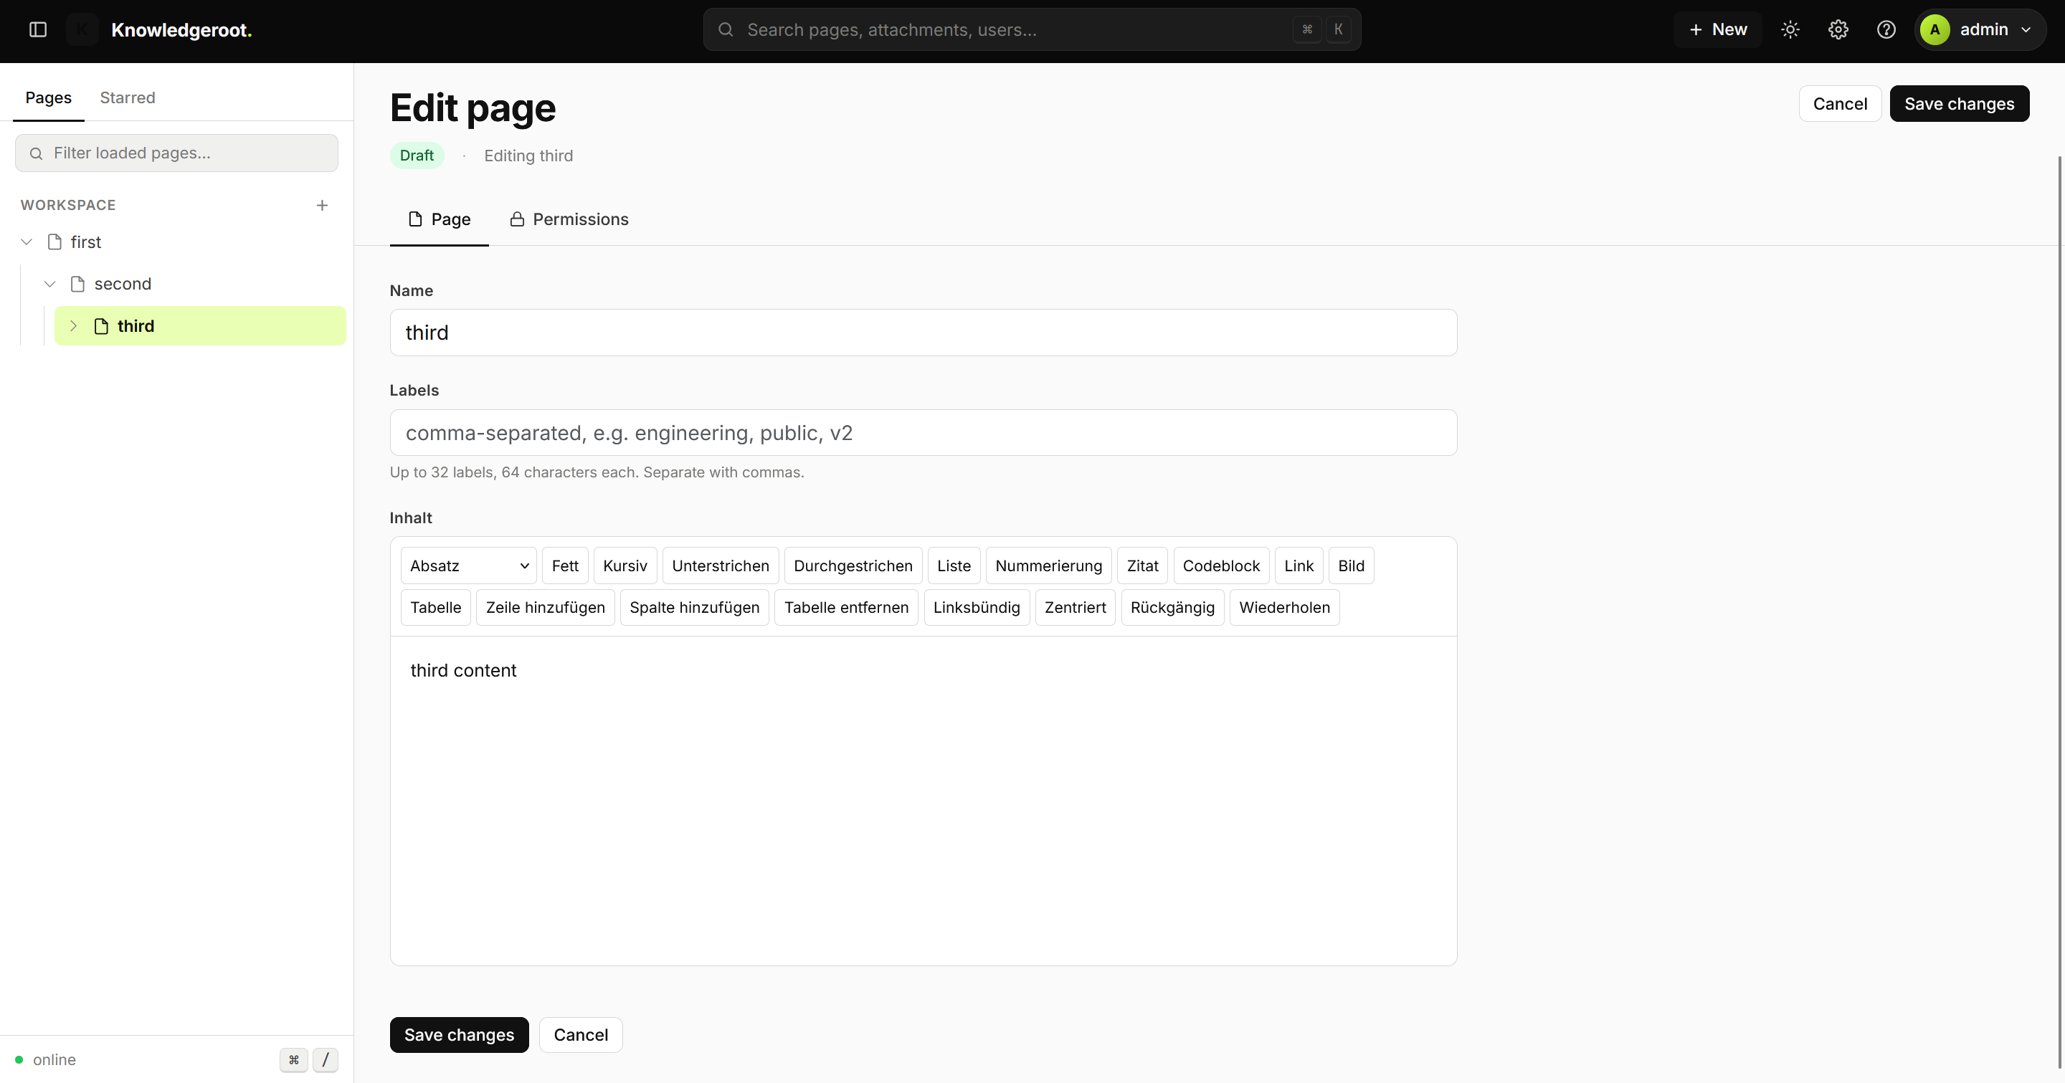Click Wiederholen to redo

pos(1284,607)
